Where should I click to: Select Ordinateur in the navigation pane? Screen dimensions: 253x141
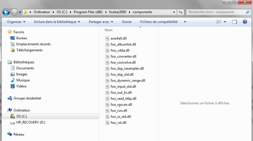coord(22,110)
